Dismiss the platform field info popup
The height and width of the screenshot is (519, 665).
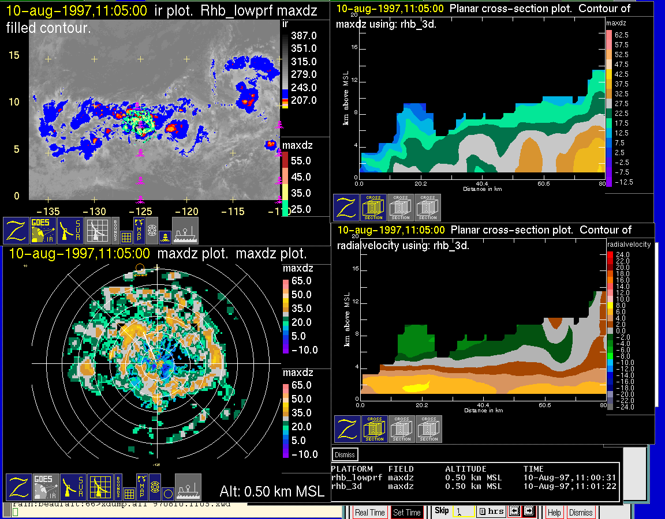click(x=345, y=454)
